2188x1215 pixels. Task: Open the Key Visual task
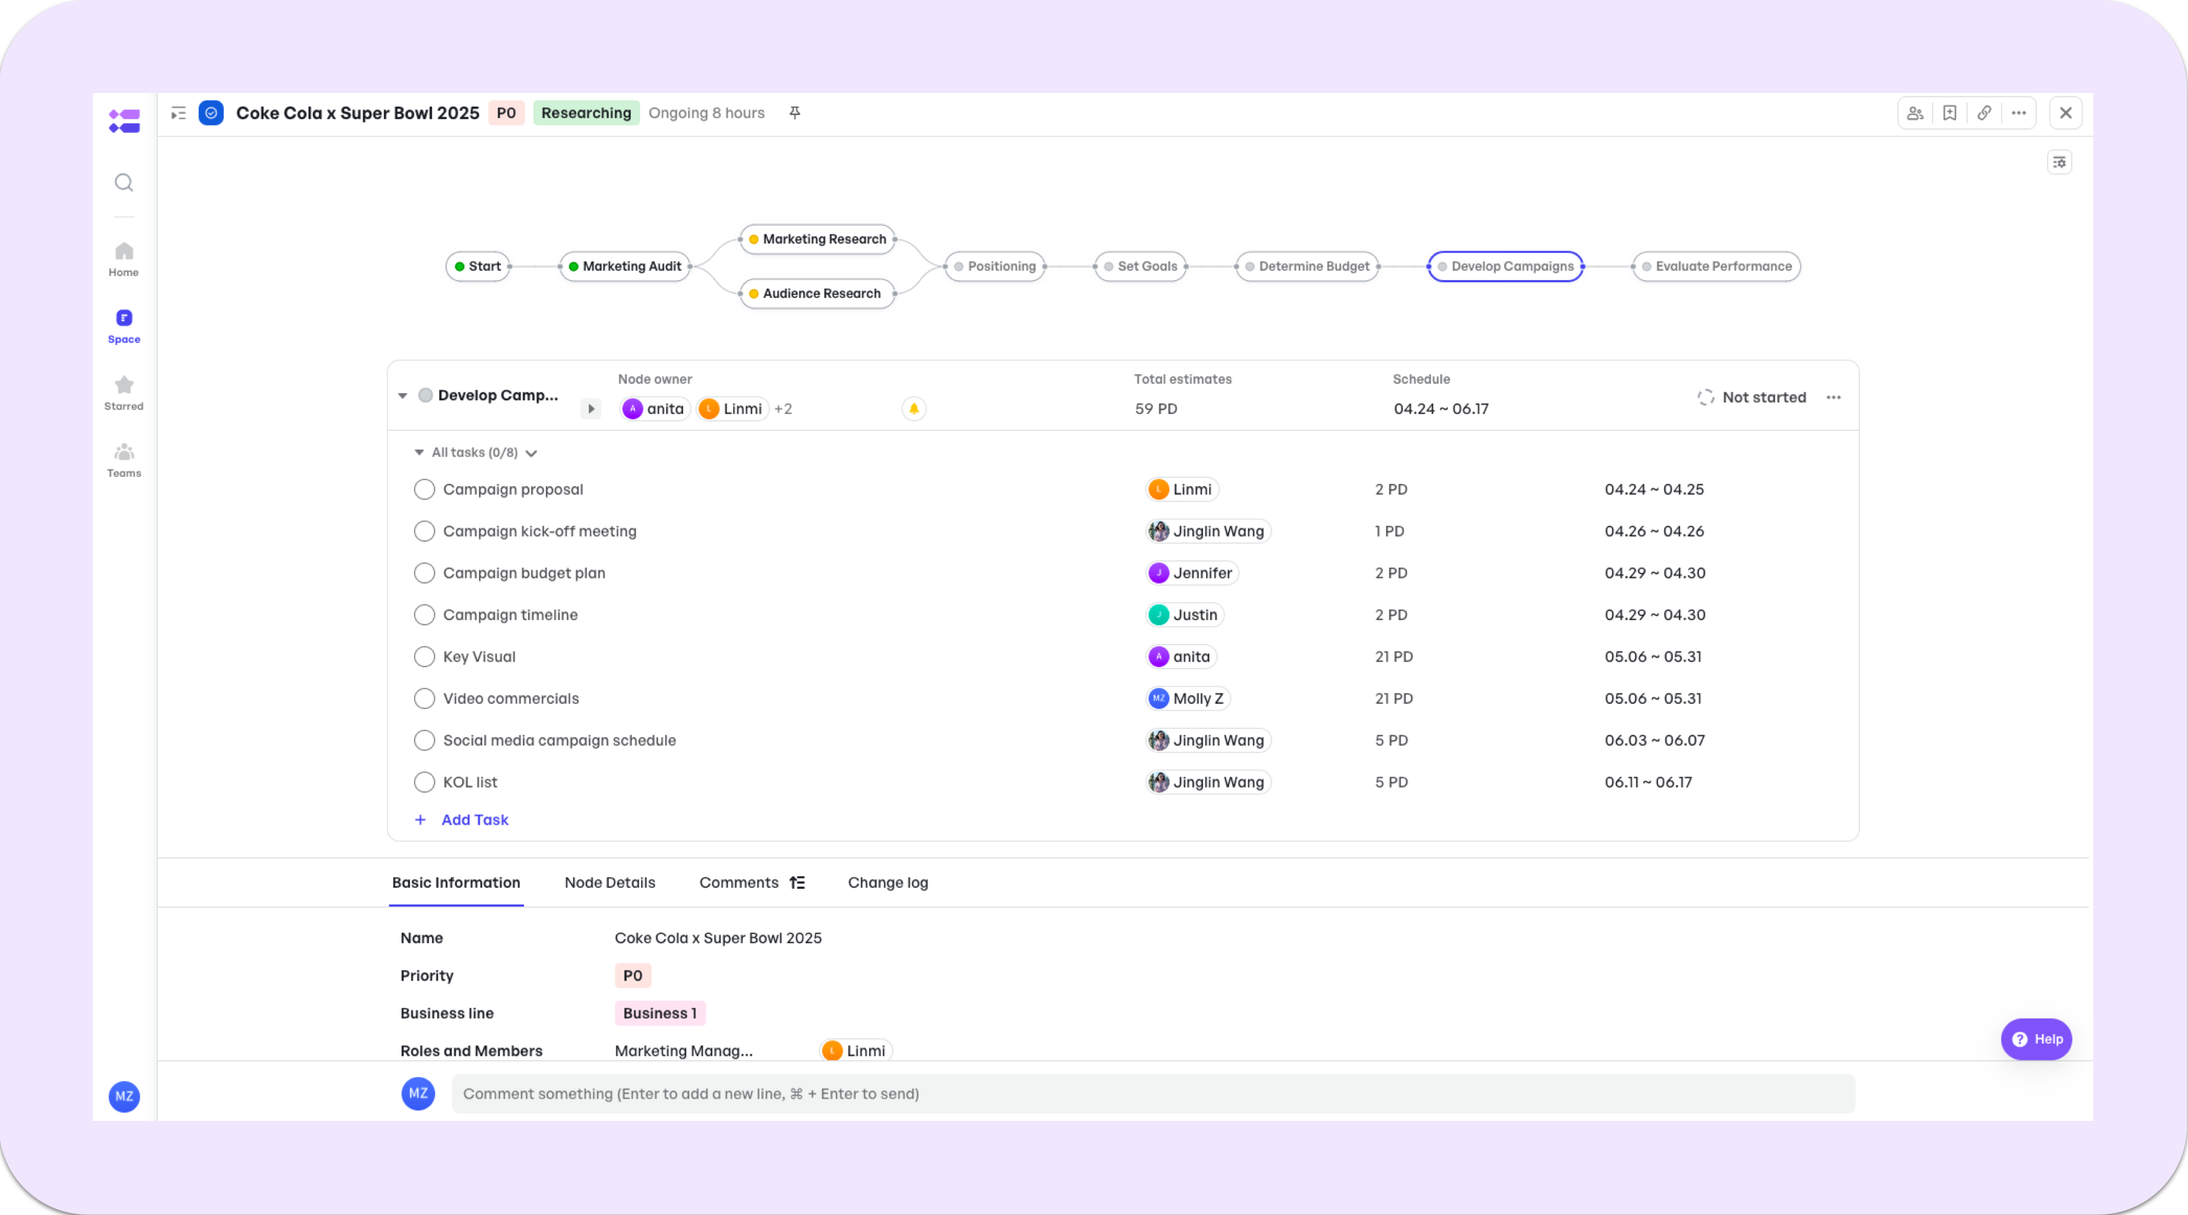(x=479, y=656)
